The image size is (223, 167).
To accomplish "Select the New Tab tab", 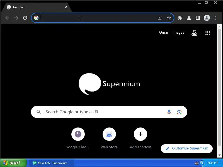I will click(x=37, y=7).
